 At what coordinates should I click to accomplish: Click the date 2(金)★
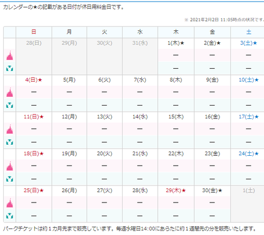coord(212,43)
